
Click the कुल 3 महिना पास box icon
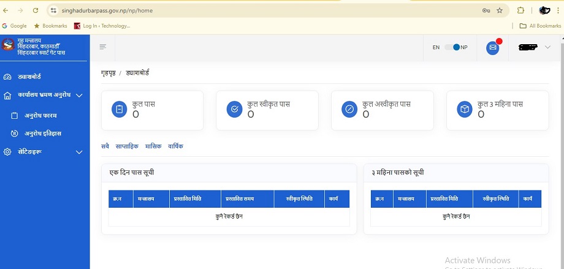point(465,110)
